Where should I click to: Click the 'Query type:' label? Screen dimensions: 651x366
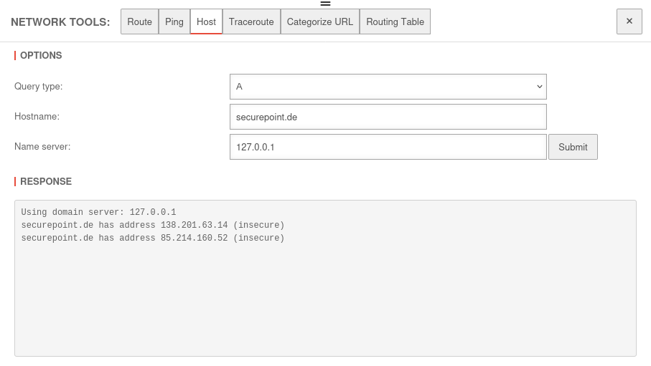tap(39, 86)
